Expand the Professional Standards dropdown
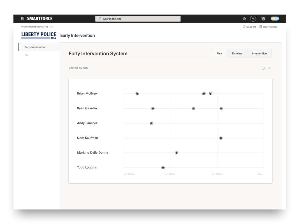This screenshot has height=224, width=299. [37, 27]
